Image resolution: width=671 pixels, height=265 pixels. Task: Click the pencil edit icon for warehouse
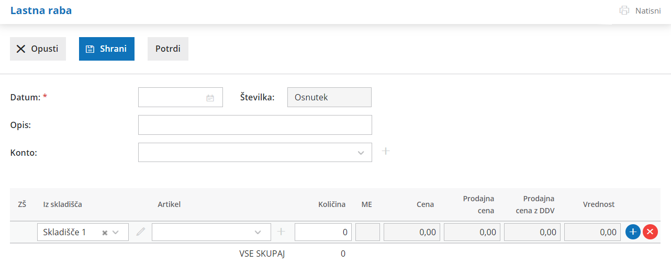coord(140,232)
